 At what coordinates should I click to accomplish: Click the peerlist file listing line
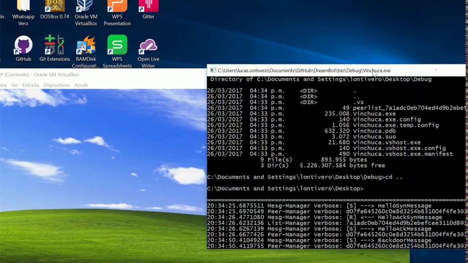click(x=336, y=108)
